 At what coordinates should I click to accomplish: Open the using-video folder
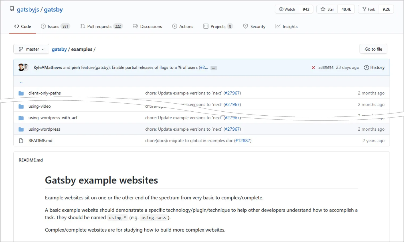coord(40,106)
